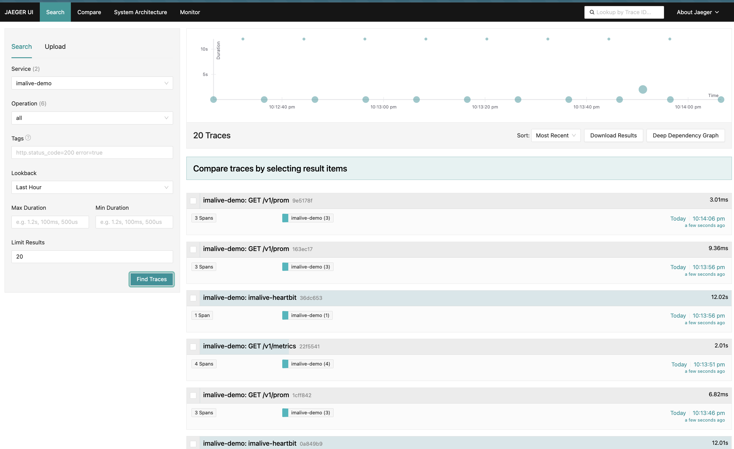Click imalive-demo (4) service tag
Image resolution: width=734 pixels, height=449 pixels.
coord(308,364)
